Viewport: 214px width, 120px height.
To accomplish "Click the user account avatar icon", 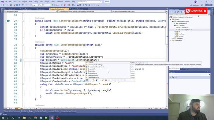I will [195, 2].
